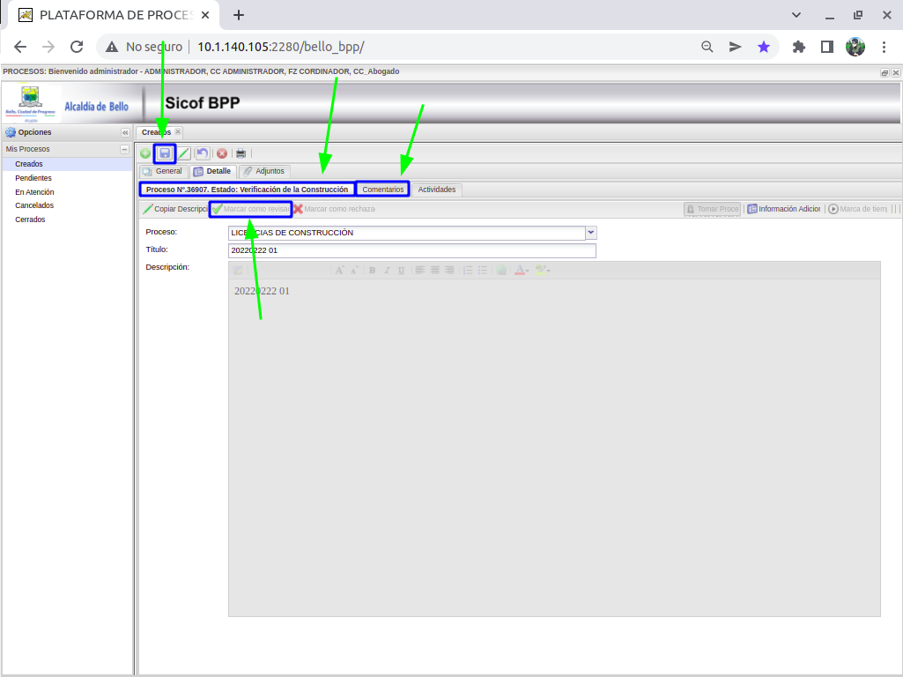Click the save floppy disk icon
Screen dimensions: 903x677
coord(165,153)
